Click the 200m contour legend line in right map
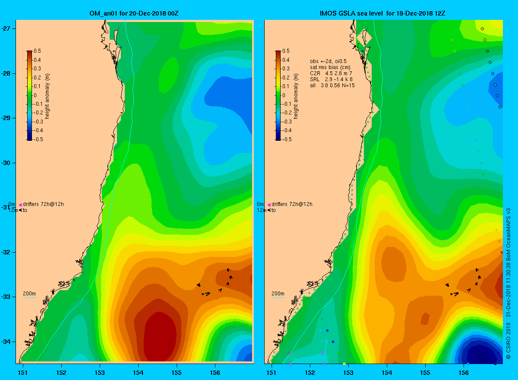This screenshot has width=518, height=380. pos(278,298)
